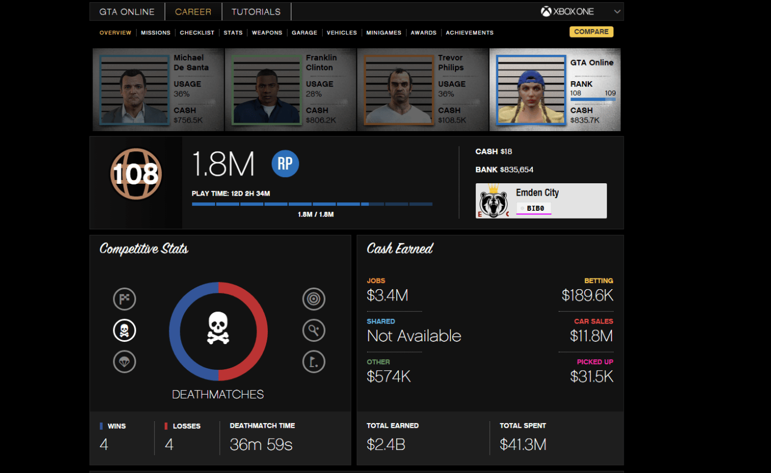Image resolution: width=771 pixels, height=473 pixels.
Task: Click the TOTAL SPENT '$41.3M' amount
Action: point(523,445)
